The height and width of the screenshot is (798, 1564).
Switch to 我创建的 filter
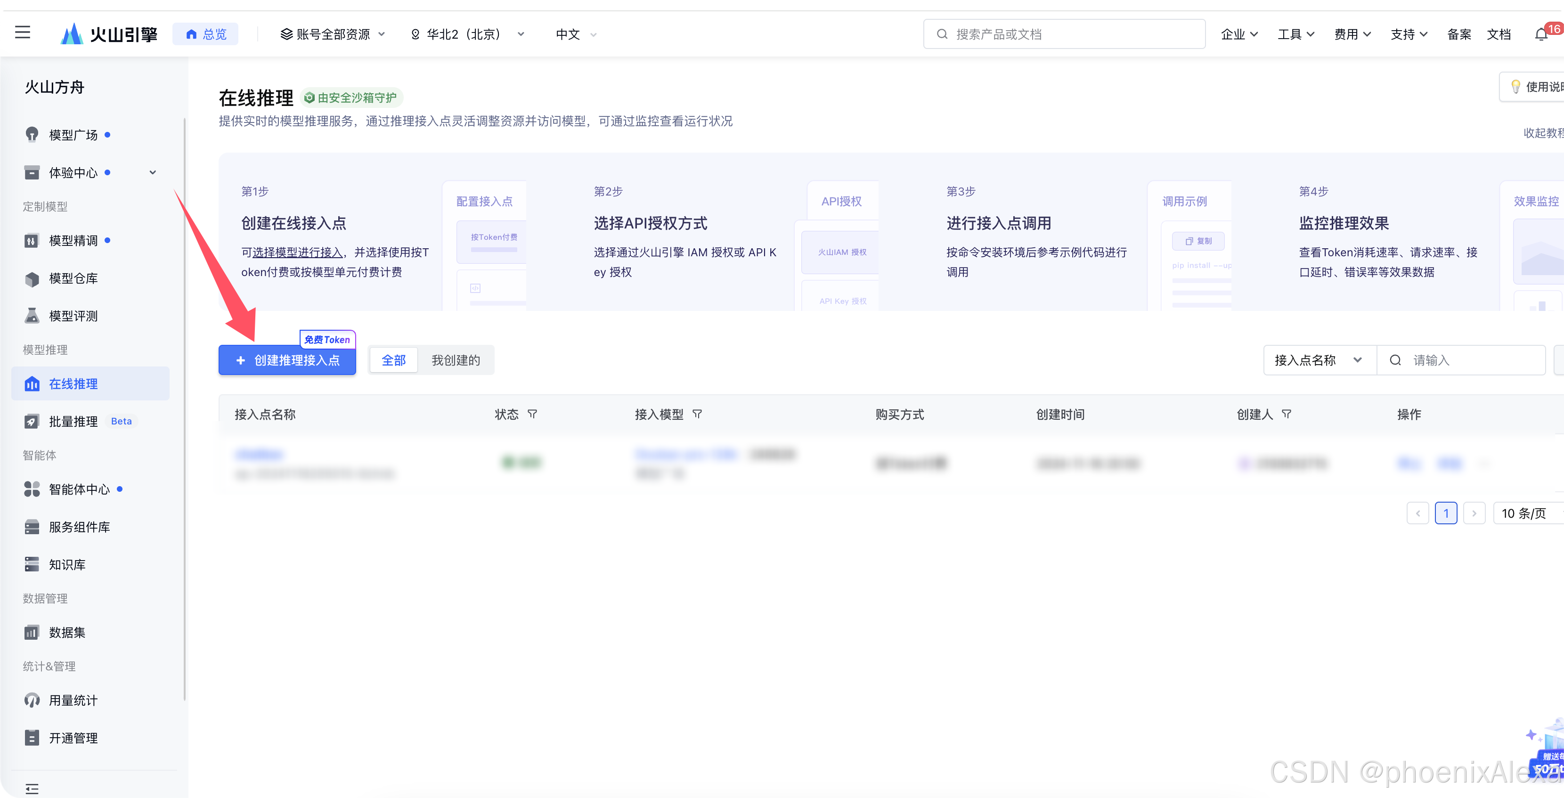pos(456,360)
